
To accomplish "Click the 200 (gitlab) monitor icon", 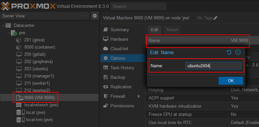I will coord(19,54).
